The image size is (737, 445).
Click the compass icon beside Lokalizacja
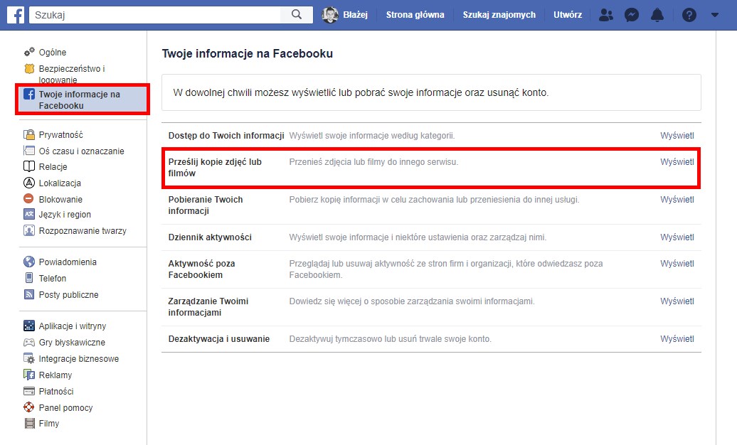point(29,183)
